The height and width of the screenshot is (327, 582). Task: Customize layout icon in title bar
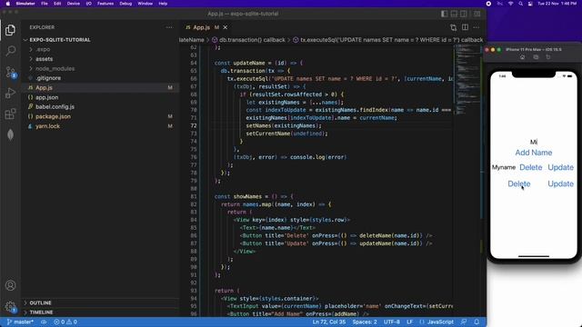[477, 14]
